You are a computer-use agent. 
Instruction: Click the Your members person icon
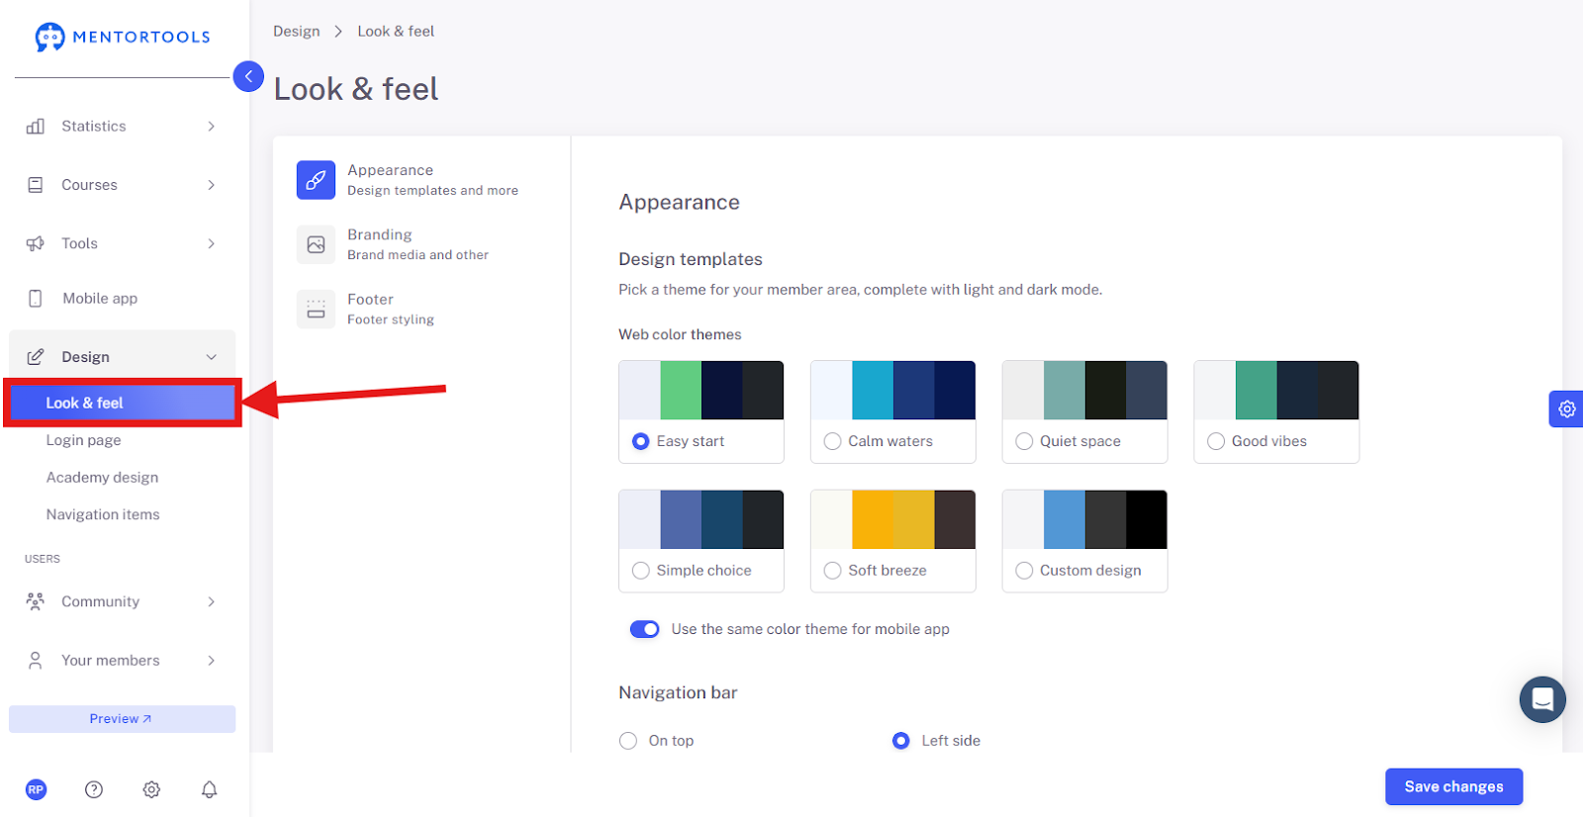[36, 661]
